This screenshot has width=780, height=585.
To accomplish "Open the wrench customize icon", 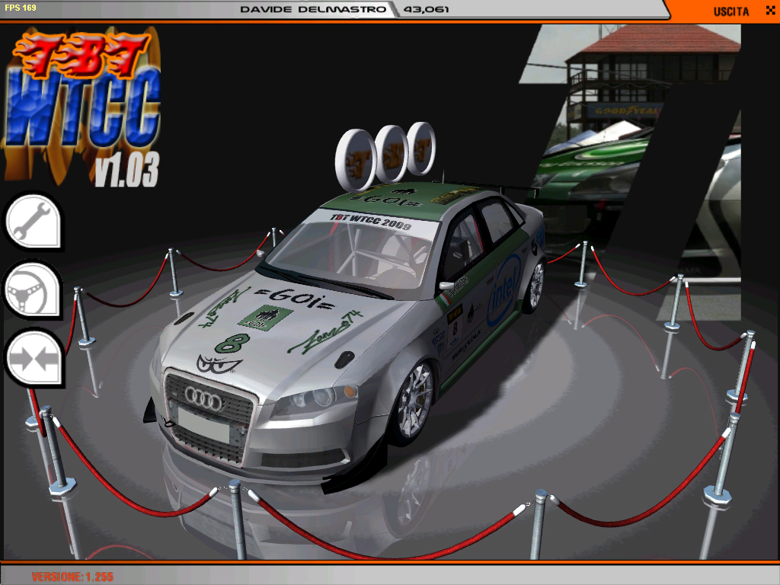I will 33,222.
